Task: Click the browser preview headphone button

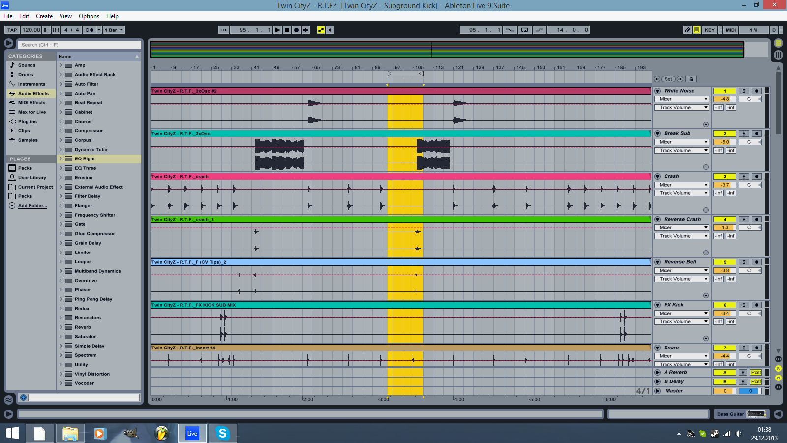Action: 23,397
